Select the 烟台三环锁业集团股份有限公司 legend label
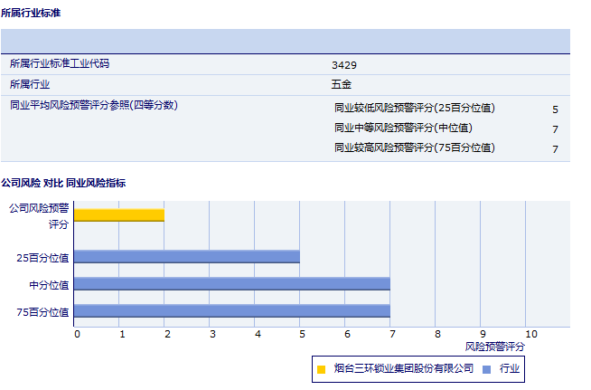 tap(403, 368)
